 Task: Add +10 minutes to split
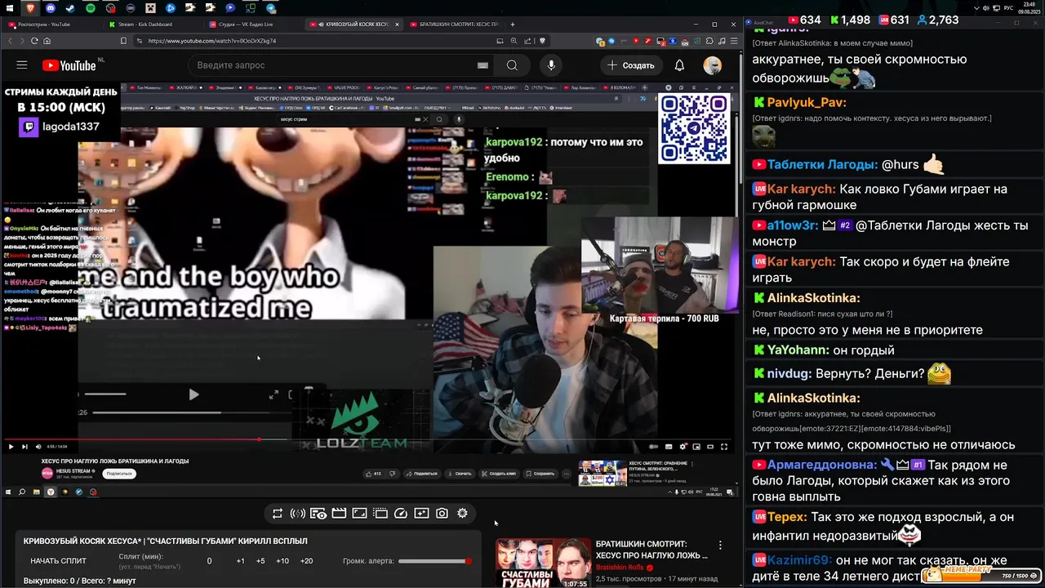pyautogui.click(x=282, y=561)
